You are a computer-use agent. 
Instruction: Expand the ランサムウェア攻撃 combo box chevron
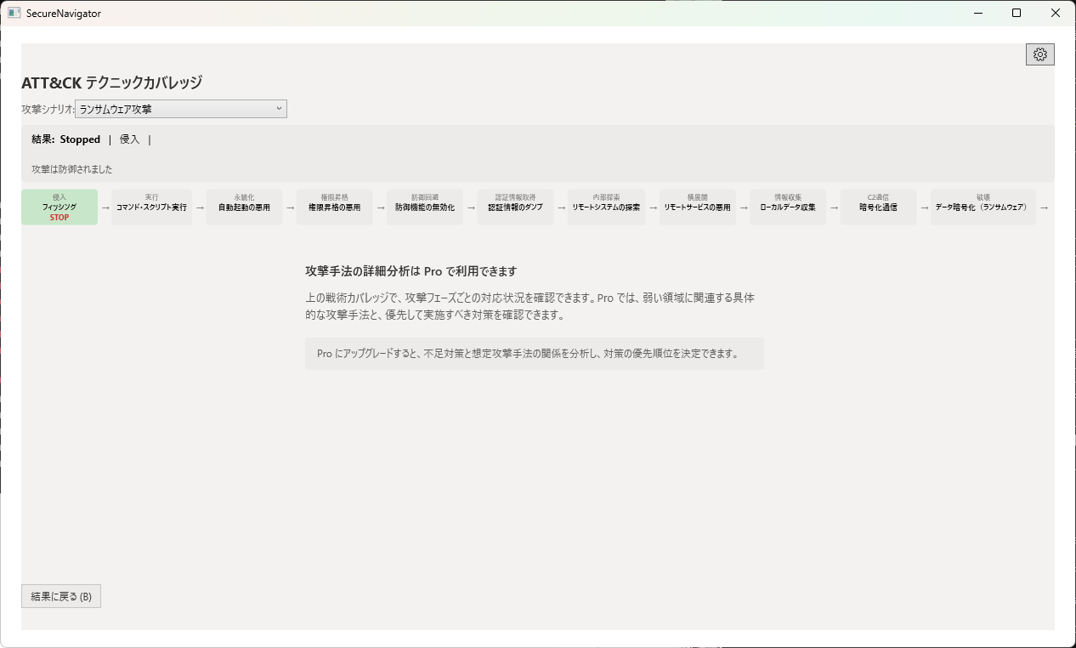click(279, 109)
